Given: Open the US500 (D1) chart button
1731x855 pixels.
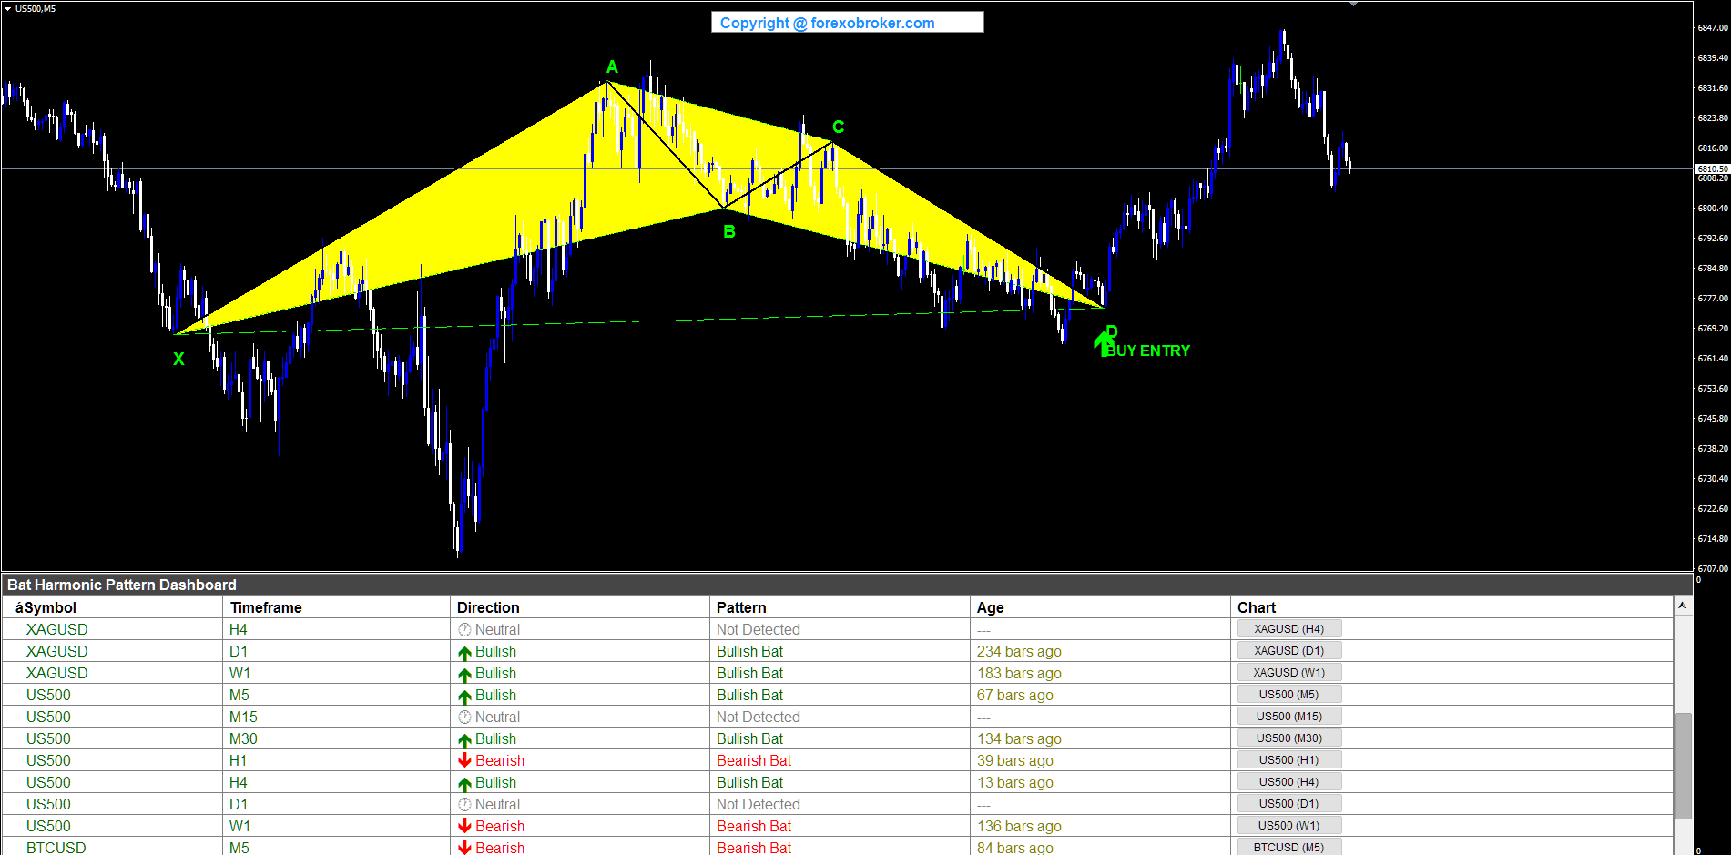Looking at the screenshot, I should [x=1288, y=804].
